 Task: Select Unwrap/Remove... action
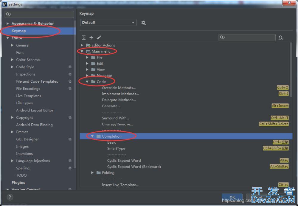click(117, 124)
